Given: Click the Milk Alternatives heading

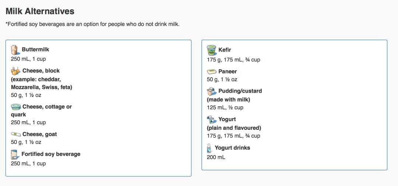Looking at the screenshot, I should [x=40, y=11].
